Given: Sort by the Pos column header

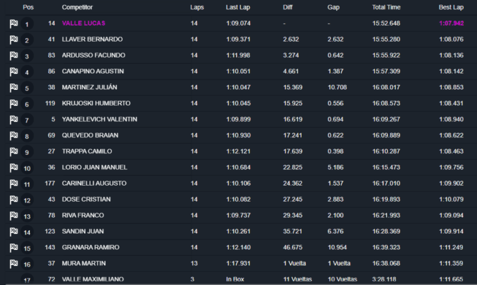Looking at the screenshot, I should click(x=27, y=8).
